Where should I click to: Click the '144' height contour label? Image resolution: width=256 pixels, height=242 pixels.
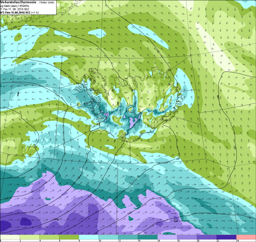[x=249, y=217]
